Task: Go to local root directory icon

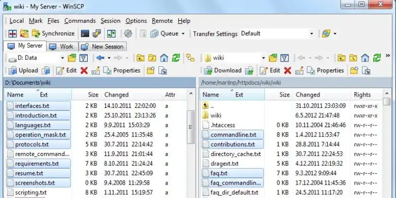Action: [x=152, y=58]
